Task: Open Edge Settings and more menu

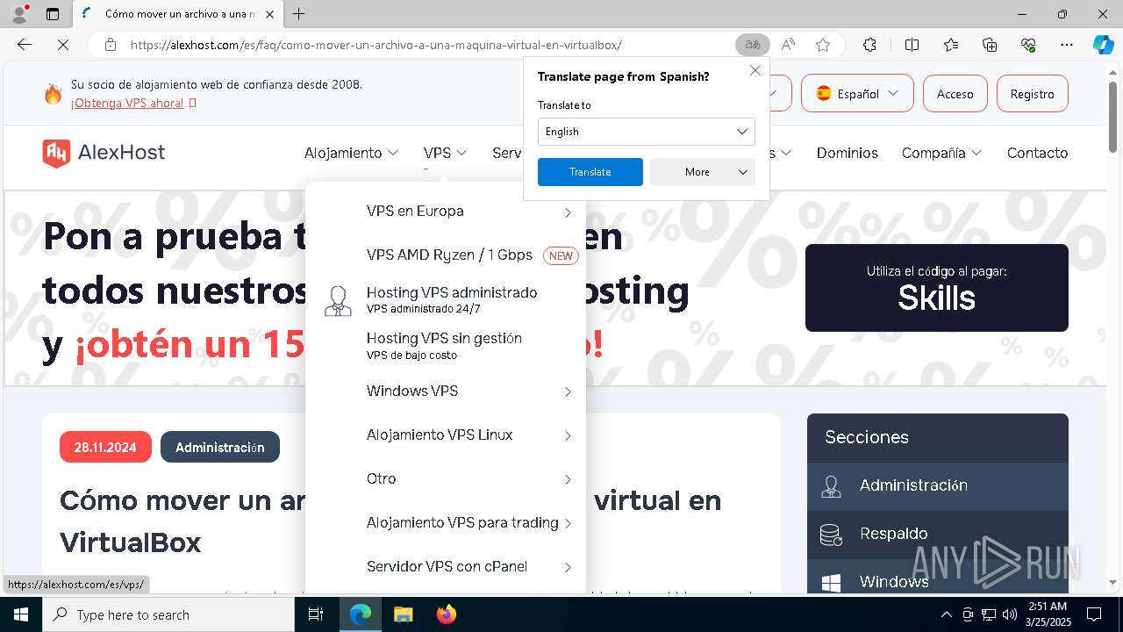Action: pos(1067,45)
